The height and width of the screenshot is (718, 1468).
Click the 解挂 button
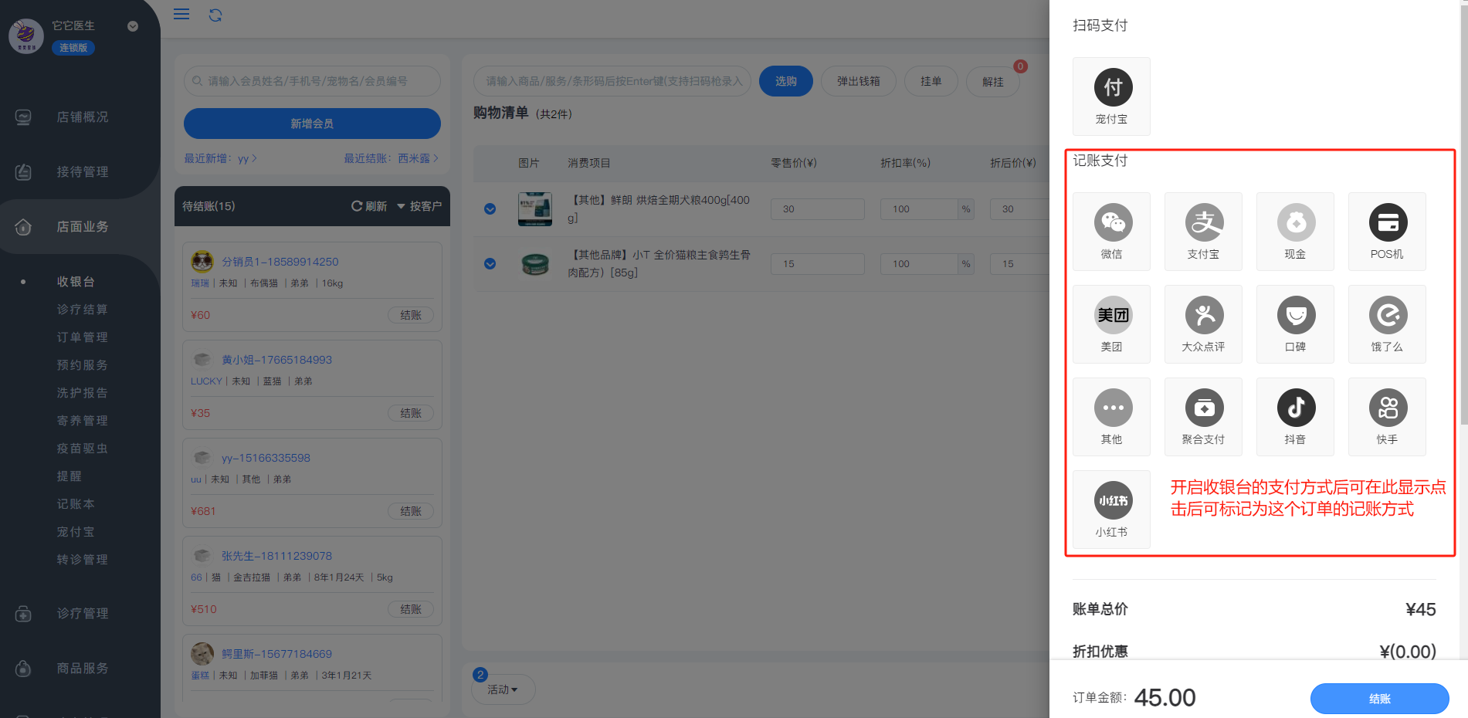click(x=993, y=81)
